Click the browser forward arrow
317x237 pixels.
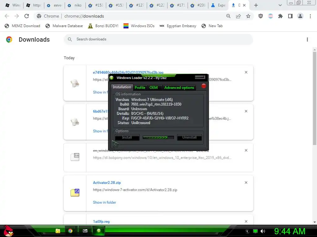pos(17,16)
